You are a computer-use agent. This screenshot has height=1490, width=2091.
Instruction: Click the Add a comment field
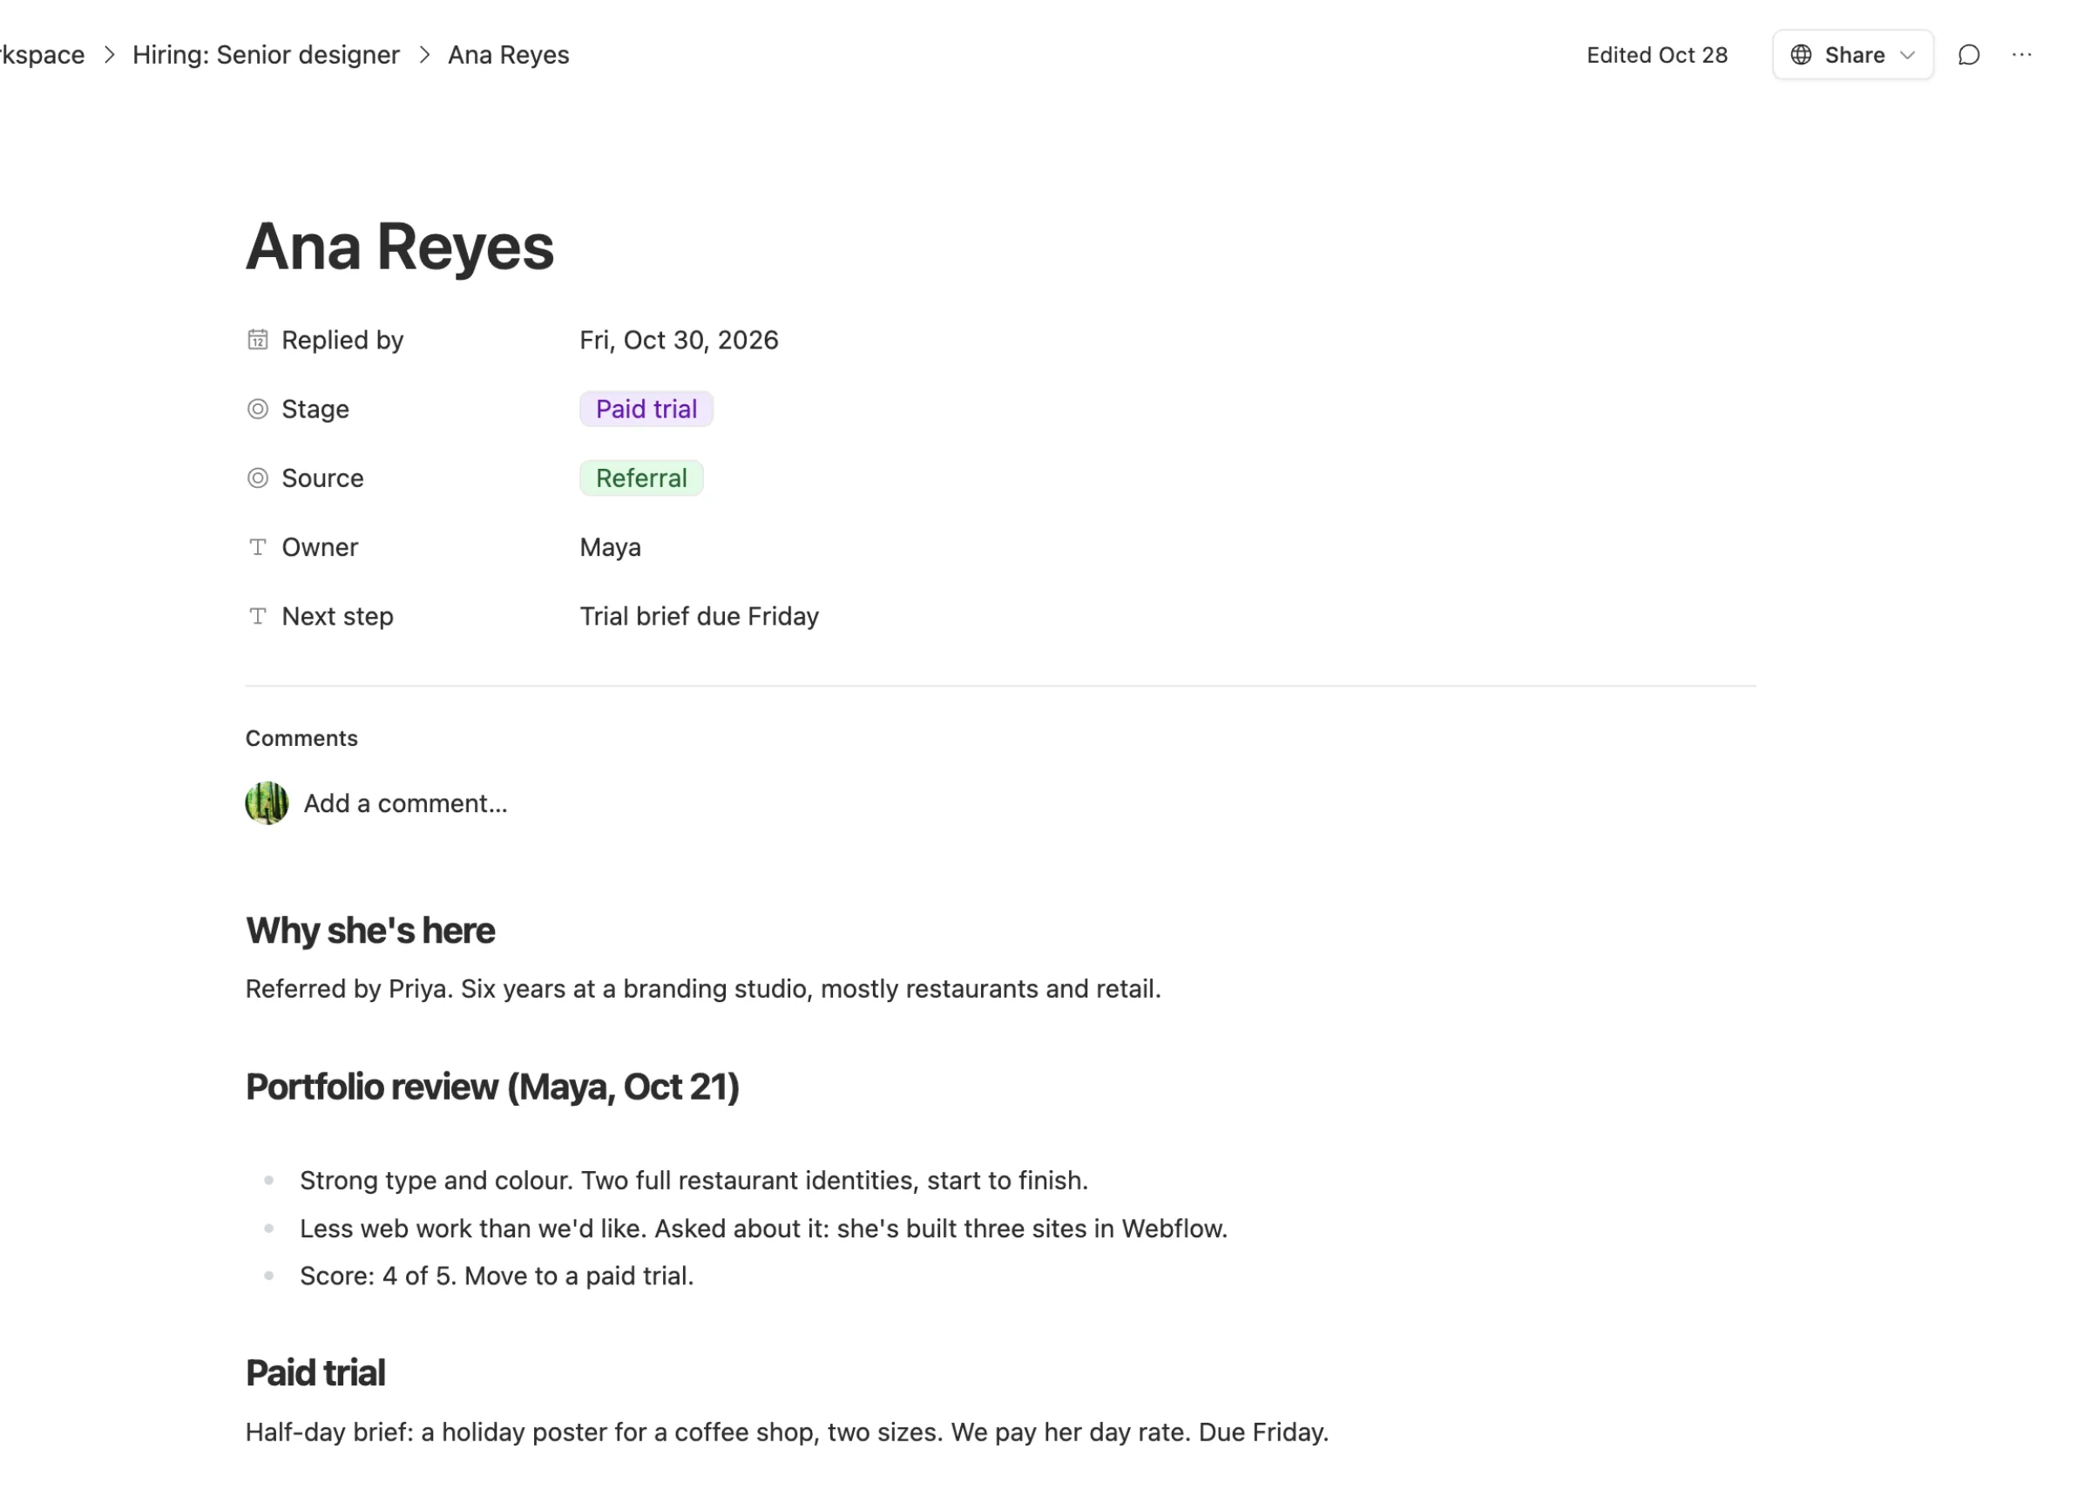405,803
